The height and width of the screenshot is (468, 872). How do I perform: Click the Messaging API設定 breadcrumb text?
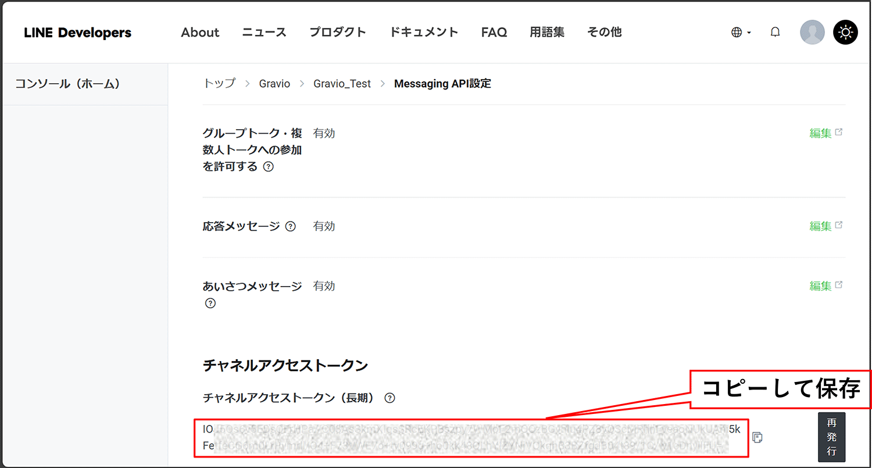click(442, 84)
